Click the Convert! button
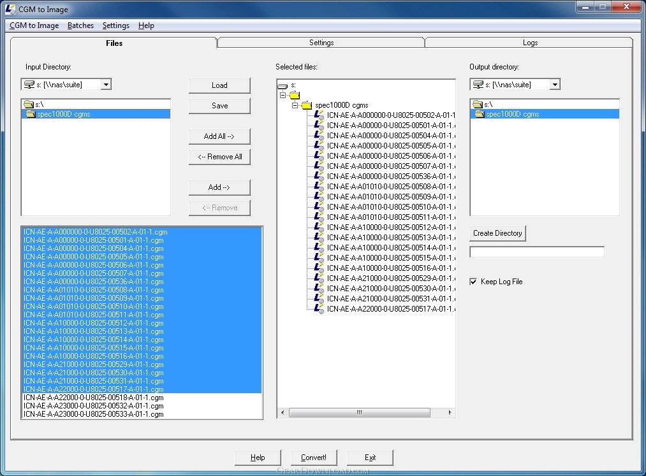 pos(314,458)
